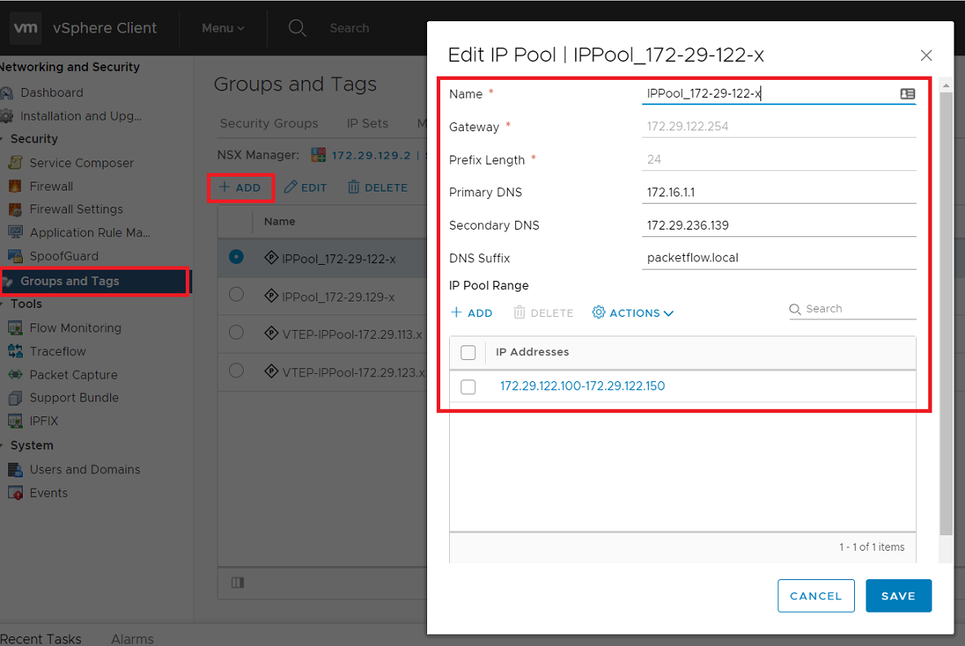Viewport: 965px width, 646px height.
Task: Open the 172.29.122.100-172.29.122.150 range link
Action: pyautogui.click(x=582, y=386)
